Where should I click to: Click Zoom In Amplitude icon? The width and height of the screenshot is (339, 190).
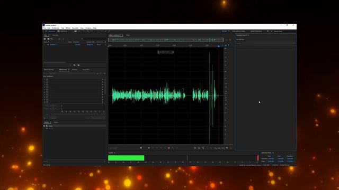point(195,148)
